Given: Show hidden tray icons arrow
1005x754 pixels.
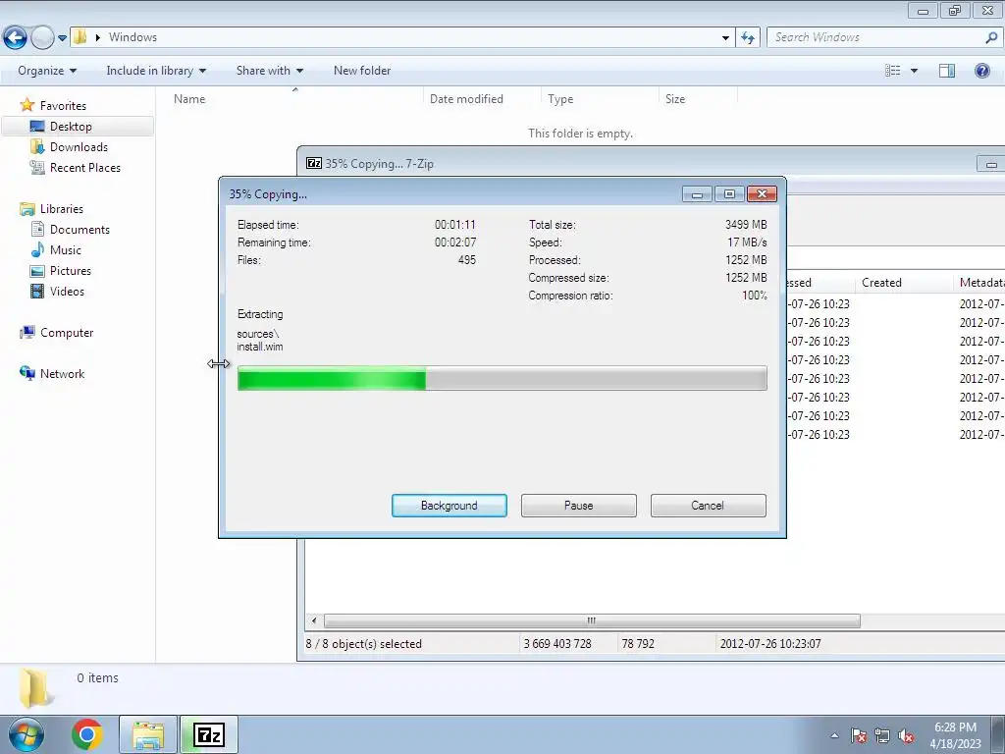Looking at the screenshot, I should tap(834, 735).
